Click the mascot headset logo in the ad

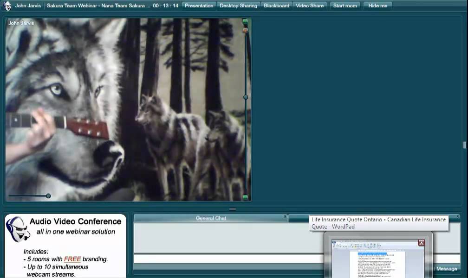(x=18, y=229)
